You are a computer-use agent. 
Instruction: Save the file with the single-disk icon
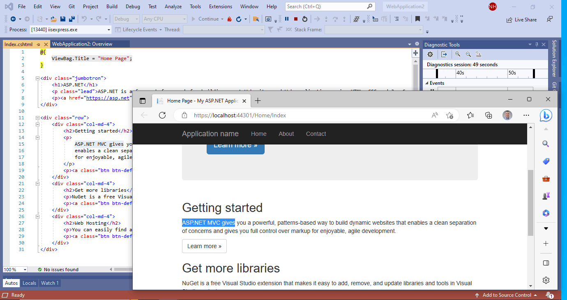click(63, 19)
